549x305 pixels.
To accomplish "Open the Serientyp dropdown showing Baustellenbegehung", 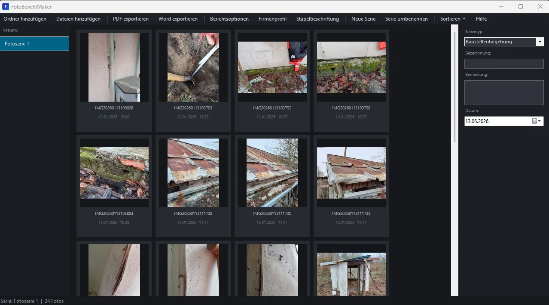I will (504, 42).
